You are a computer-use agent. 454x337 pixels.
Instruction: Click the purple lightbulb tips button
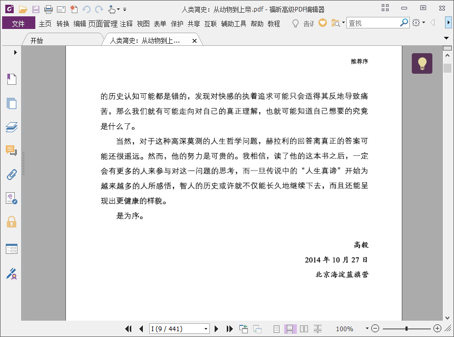click(x=422, y=63)
